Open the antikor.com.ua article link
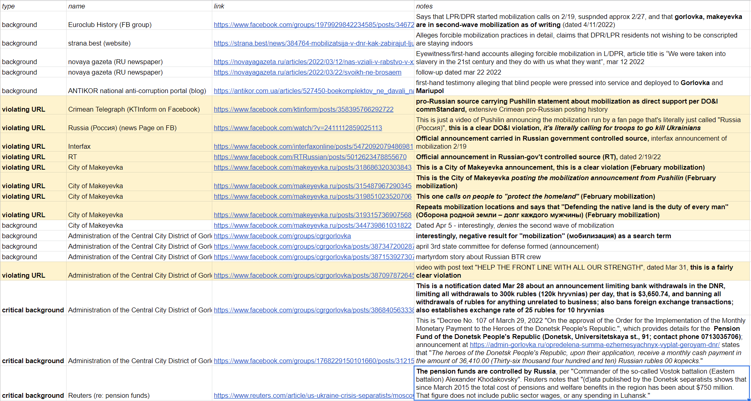This screenshot has width=751, height=401. (314, 91)
